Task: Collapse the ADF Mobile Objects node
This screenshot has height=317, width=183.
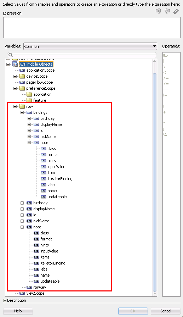Action: (8, 64)
